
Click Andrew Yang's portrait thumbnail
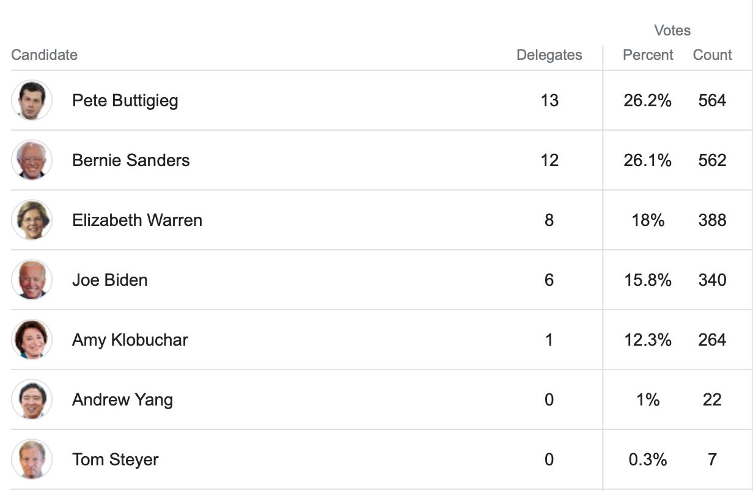[x=32, y=399]
